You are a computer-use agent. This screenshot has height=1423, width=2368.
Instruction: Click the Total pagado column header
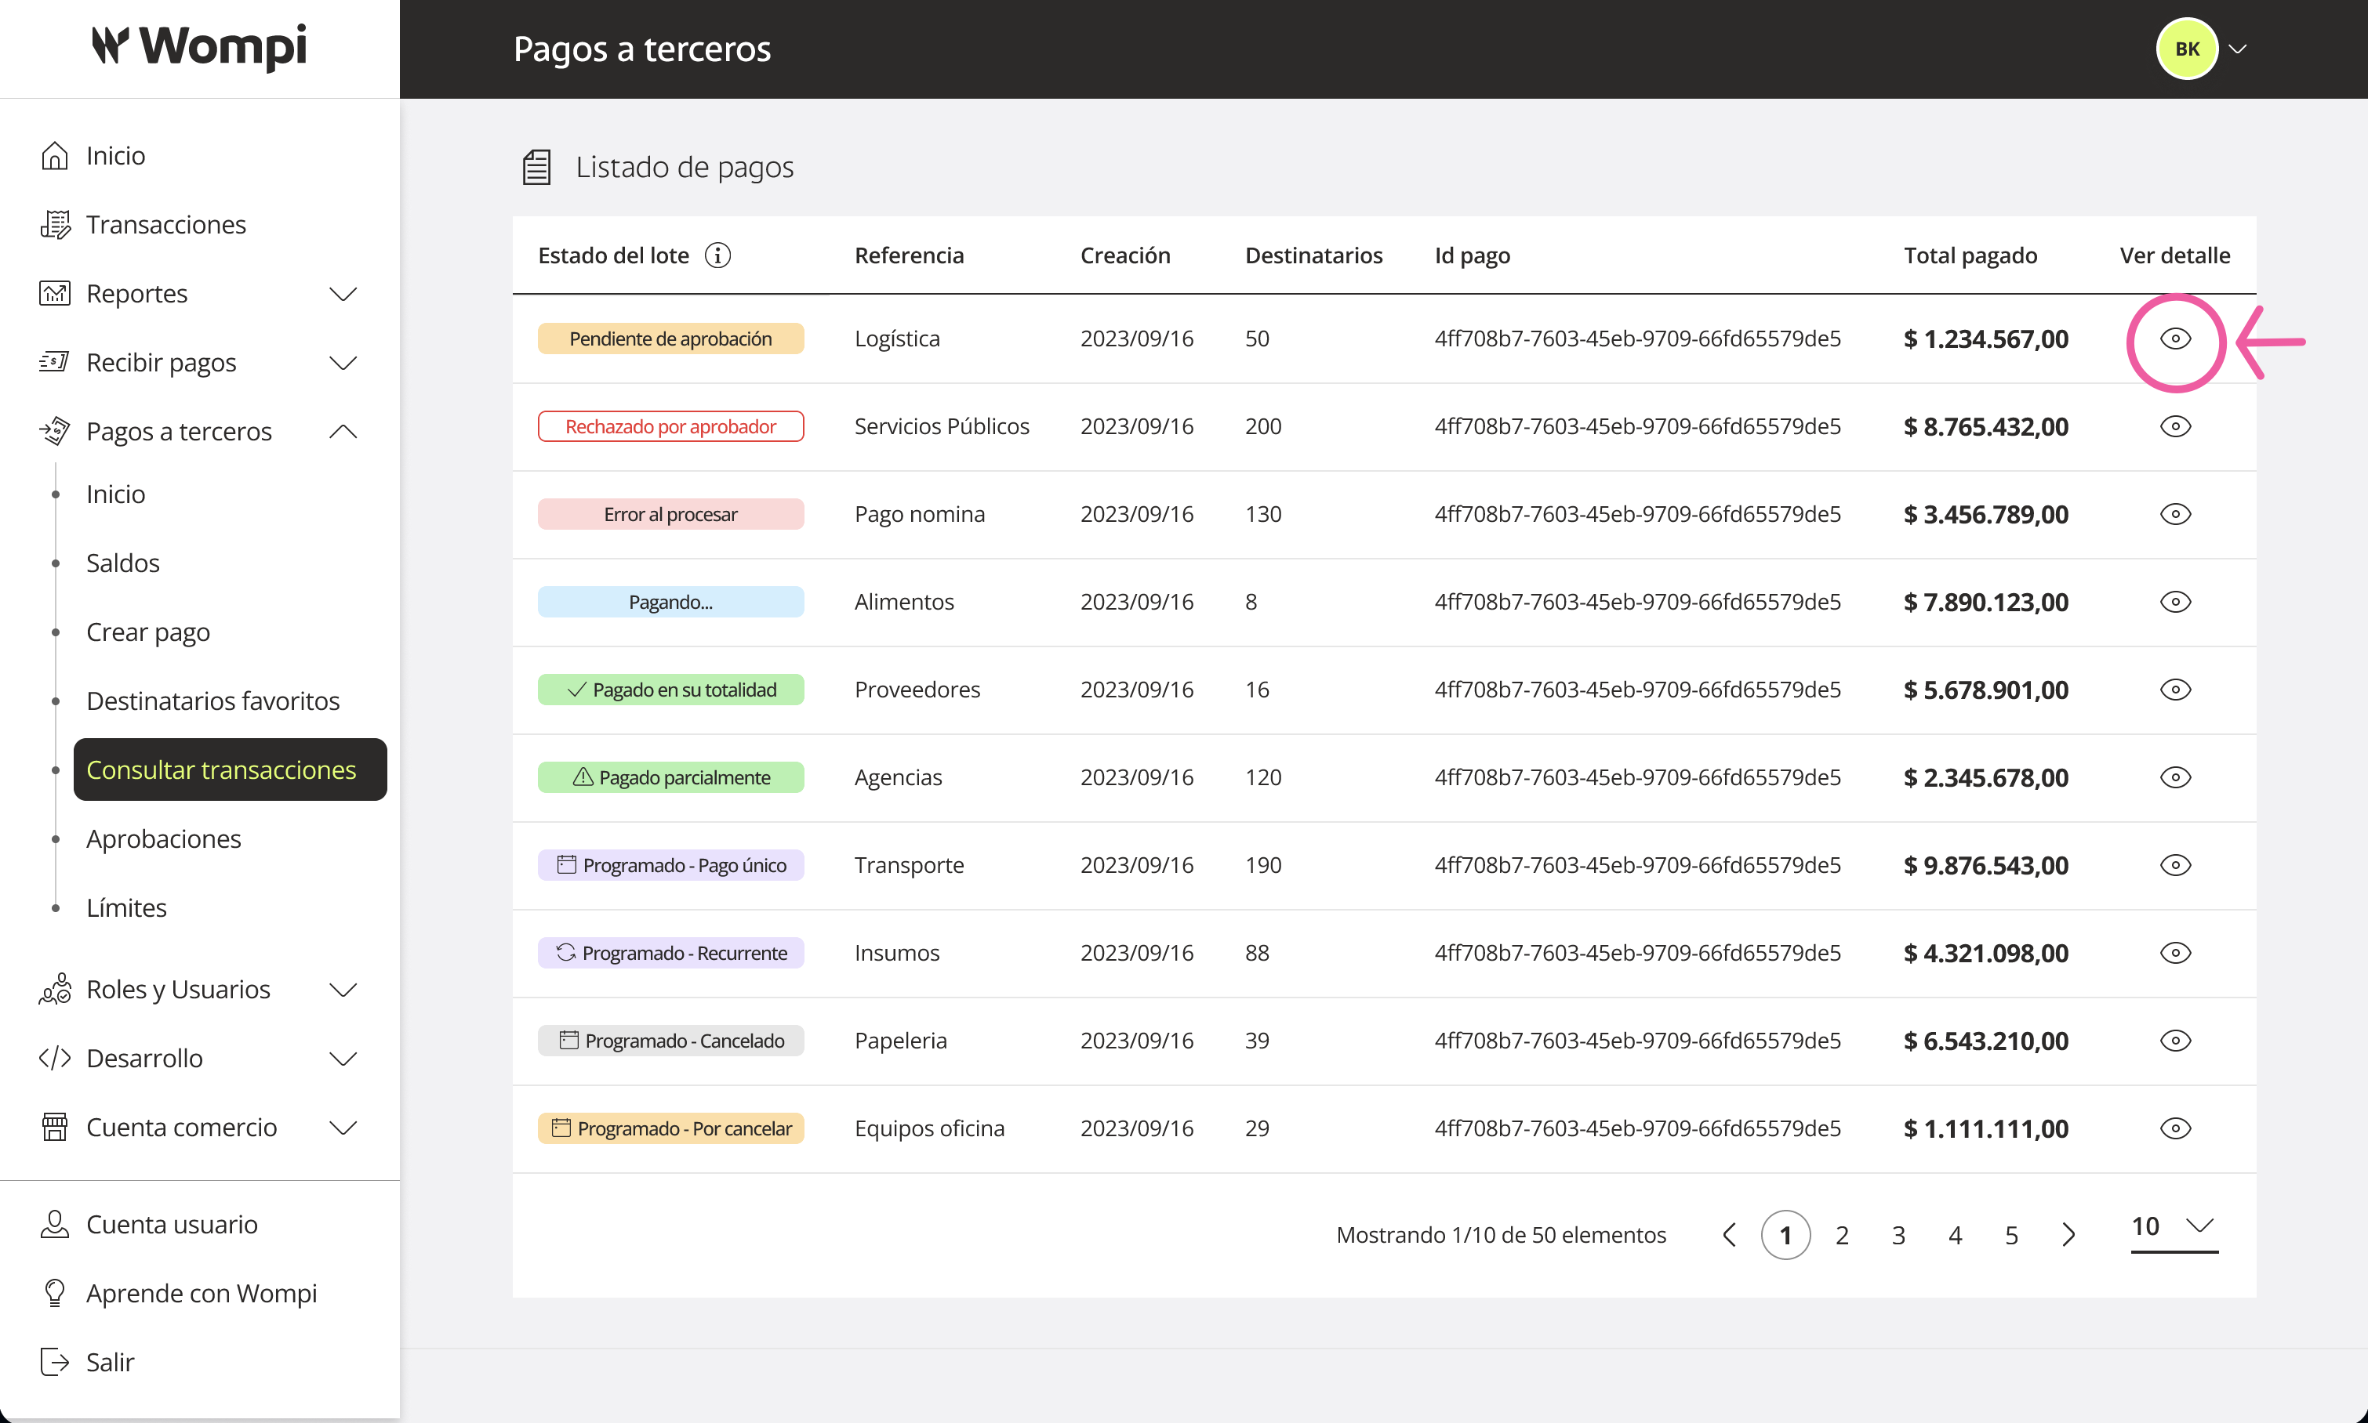click(x=1970, y=256)
